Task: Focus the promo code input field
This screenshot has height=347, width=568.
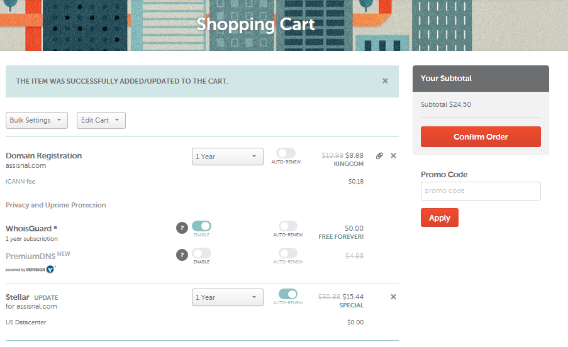Action: (x=481, y=191)
